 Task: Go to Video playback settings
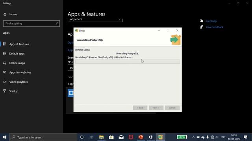pyautogui.click(x=19, y=82)
